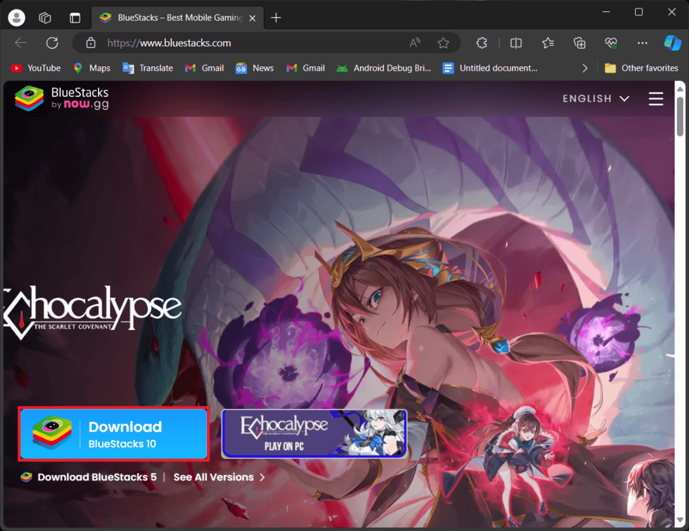Add page to favorites with star icon
Screen dimensions: 689x531
click(443, 43)
